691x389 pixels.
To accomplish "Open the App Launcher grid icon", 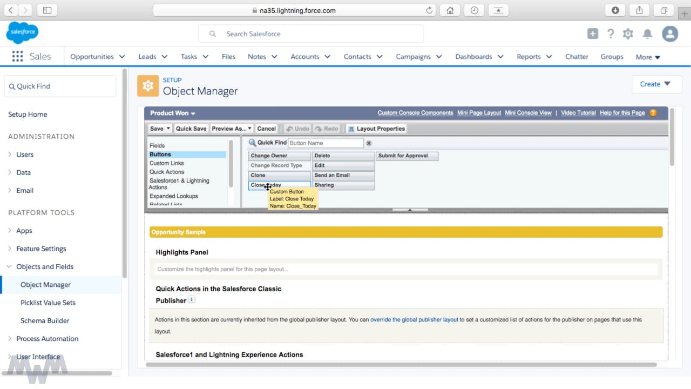I will 17,57.
